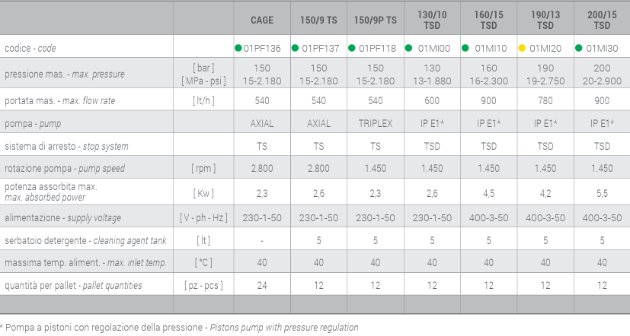The height and width of the screenshot is (336, 630).
Task: Select the 130/10 TSD column header
Action: pyautogui.click(x=432, y=20)
